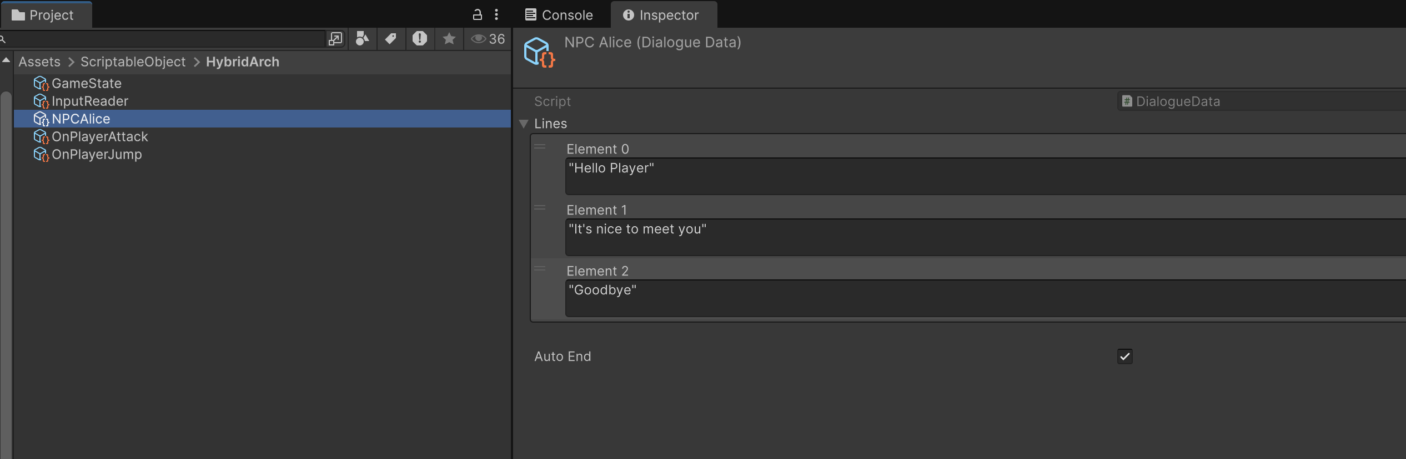The height and width of the screenshot is (459, 1406).
Task: Click the Element 2 drag handle
Action: pos(540,269)
